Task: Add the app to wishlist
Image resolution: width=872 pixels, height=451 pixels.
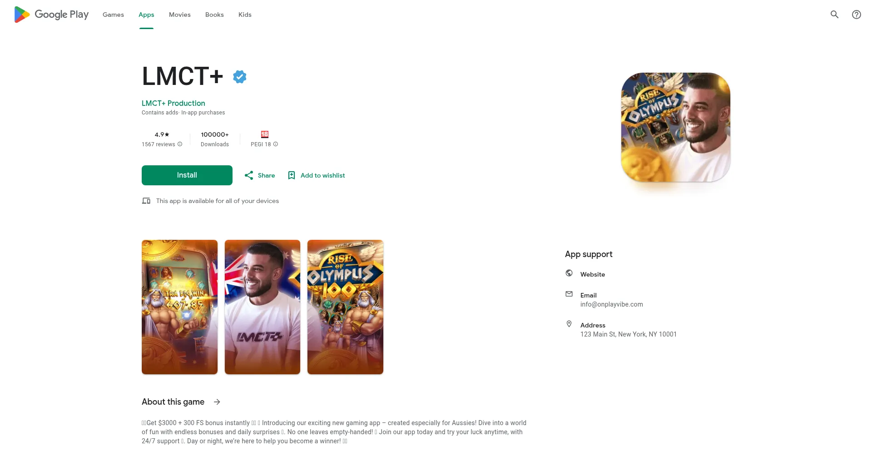Action: click(x=316, y=175)
